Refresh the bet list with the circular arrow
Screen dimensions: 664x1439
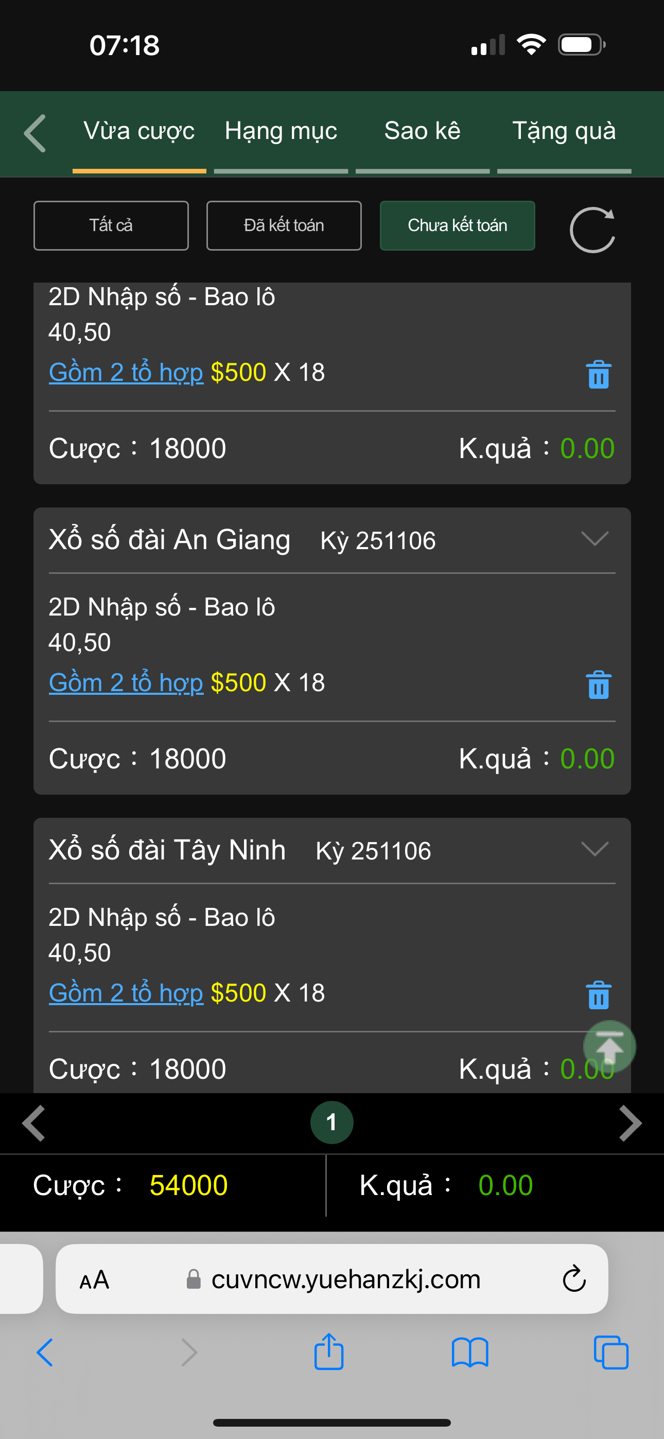tap(592, 230)
